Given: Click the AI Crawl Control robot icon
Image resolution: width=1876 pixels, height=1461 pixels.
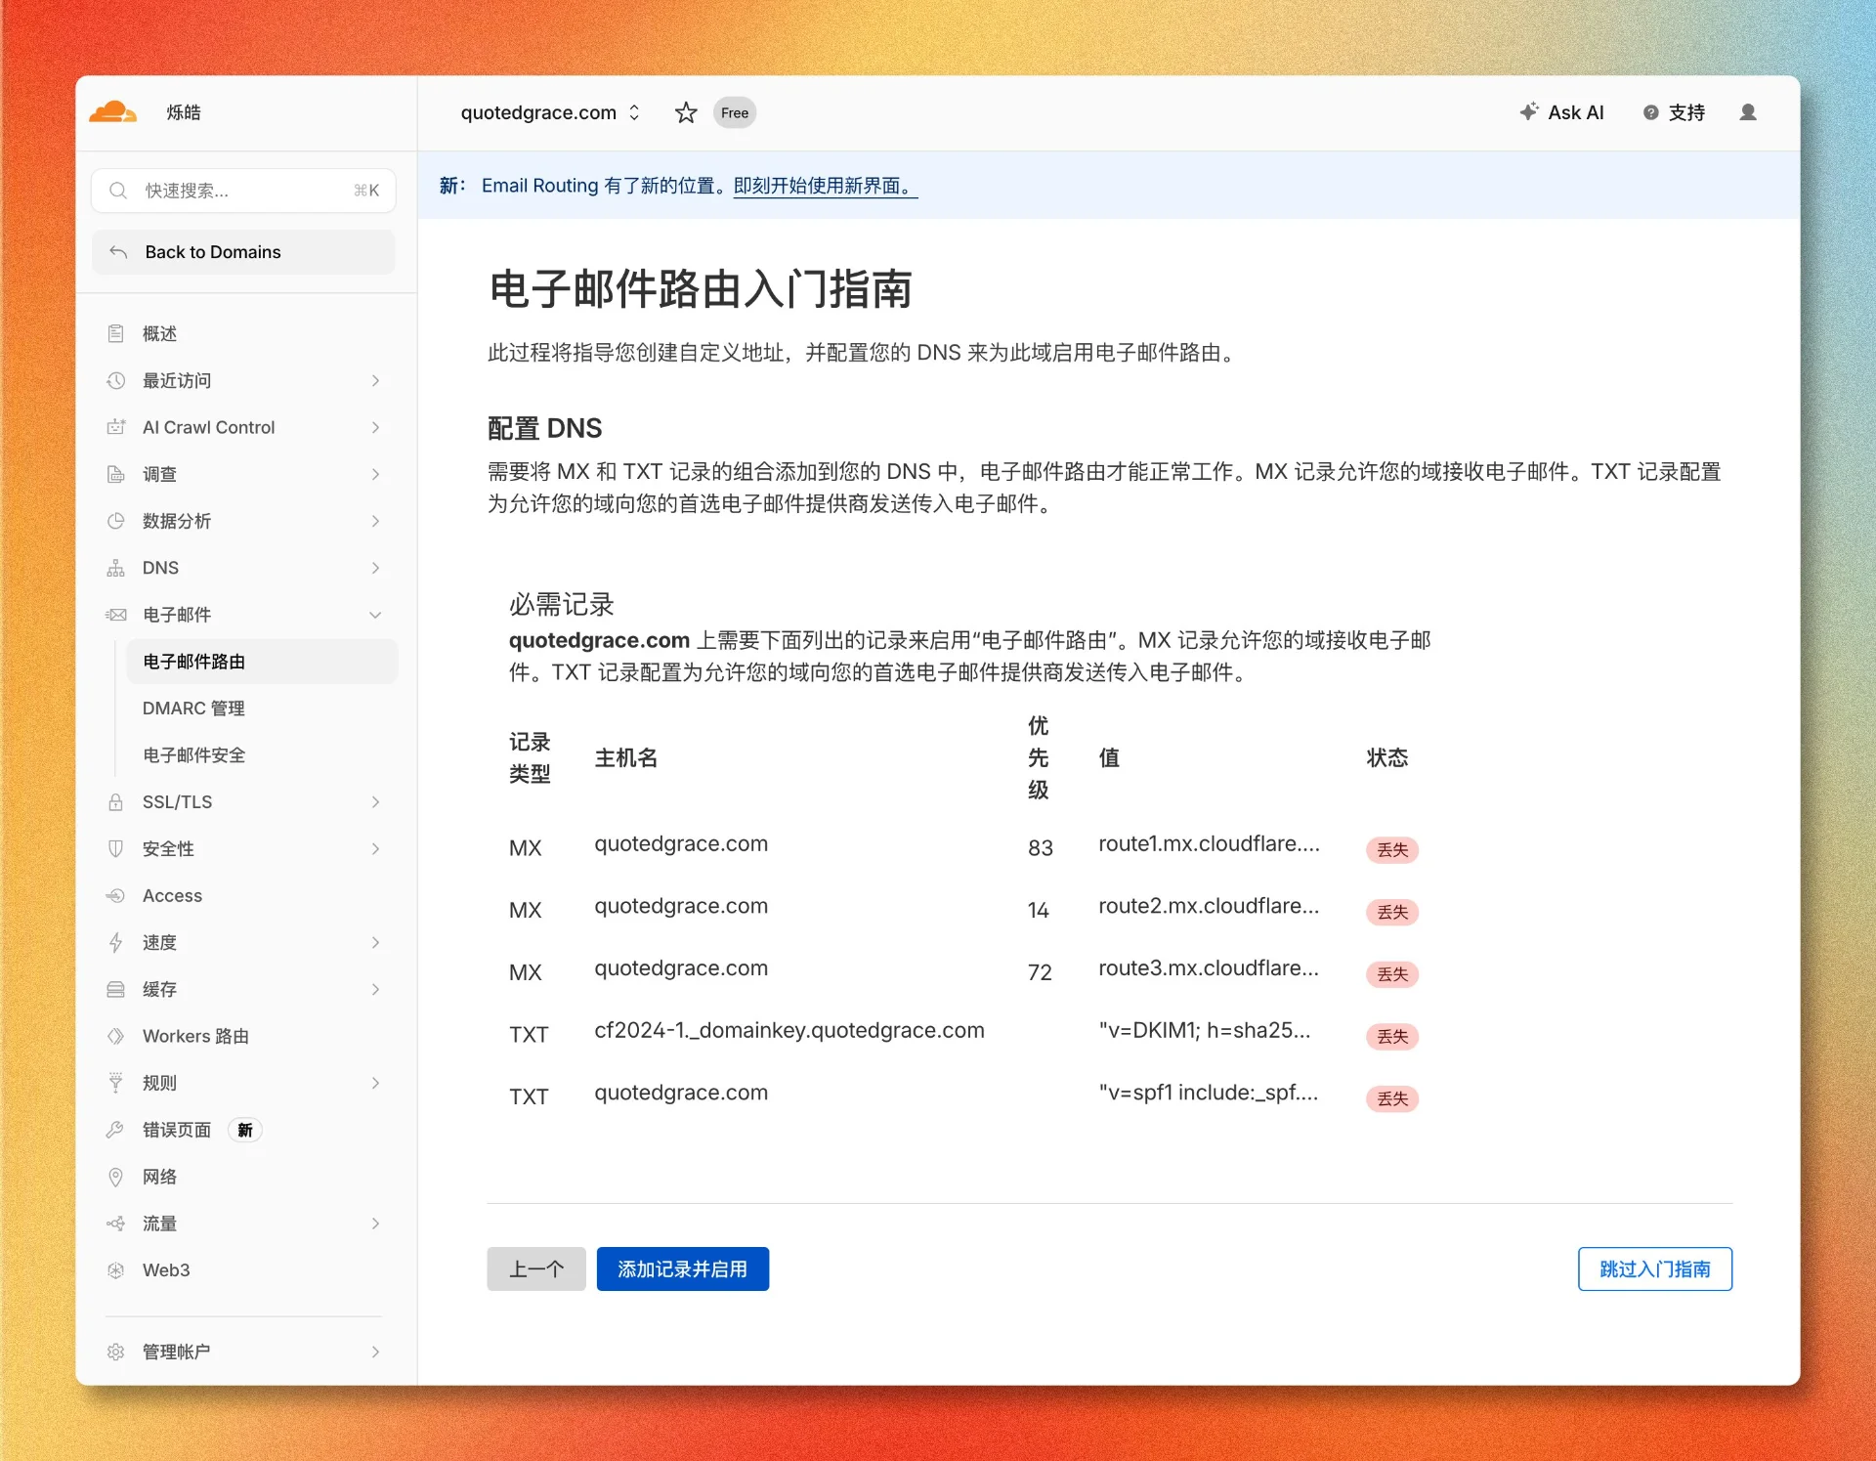Looking at the screenshot, I should (115, 427).
